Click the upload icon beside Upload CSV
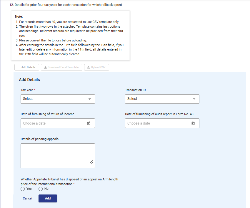 pyautogui.click(x=89, y=67)
